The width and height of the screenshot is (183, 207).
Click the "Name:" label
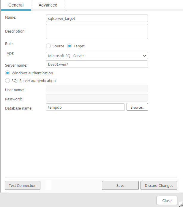[x=11, y=17]
